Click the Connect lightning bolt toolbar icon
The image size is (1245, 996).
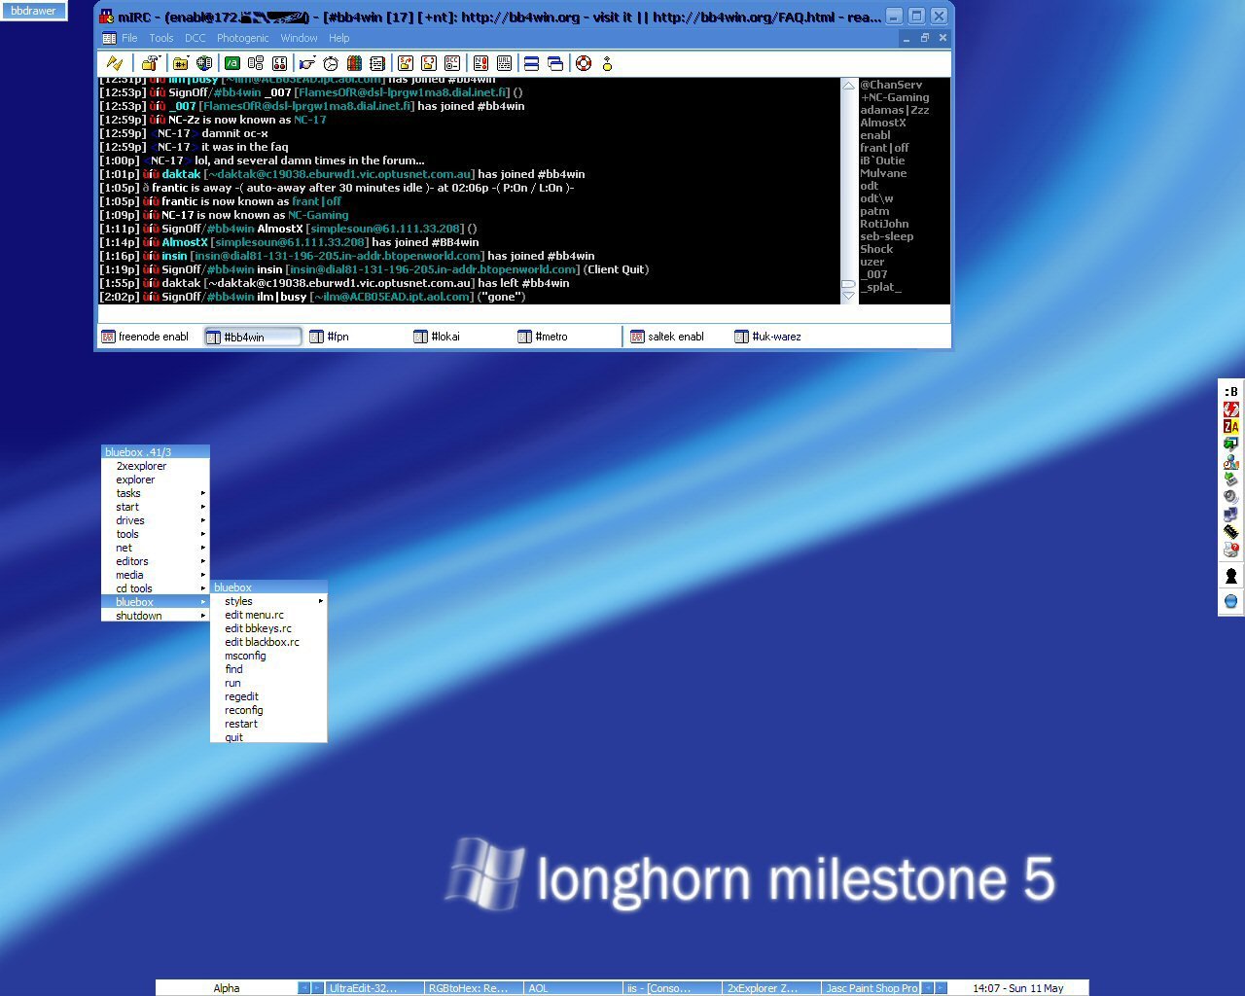[x=114, y=63]
